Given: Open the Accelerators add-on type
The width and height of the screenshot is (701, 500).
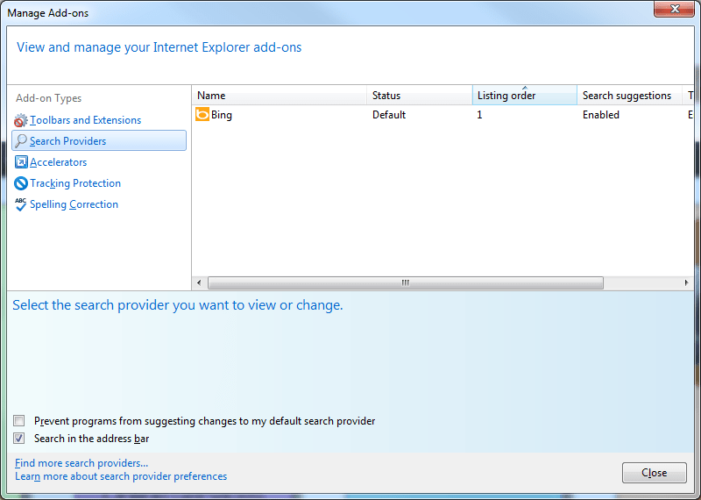Looking at the screenshot, I should tap(58, 162).
